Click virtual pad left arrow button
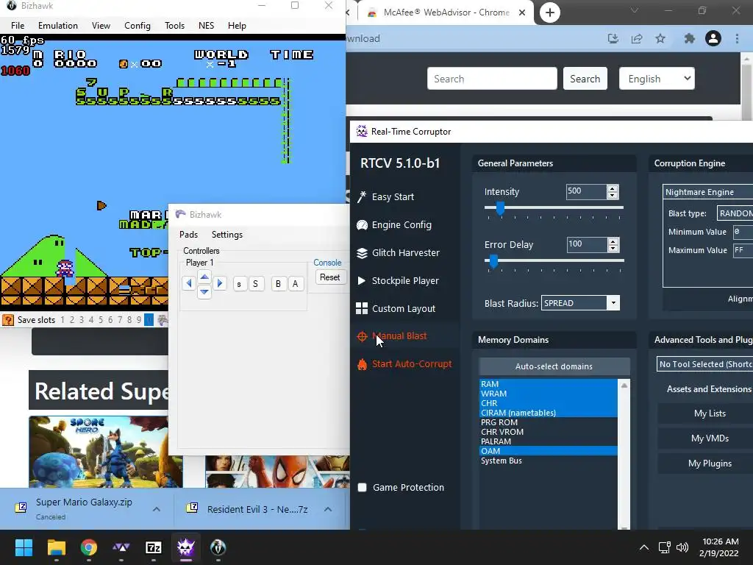The image size is (753, 565). click(x=189, y=283)
